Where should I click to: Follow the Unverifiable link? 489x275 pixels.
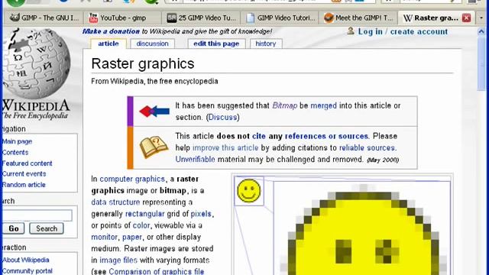coord(196,160)
